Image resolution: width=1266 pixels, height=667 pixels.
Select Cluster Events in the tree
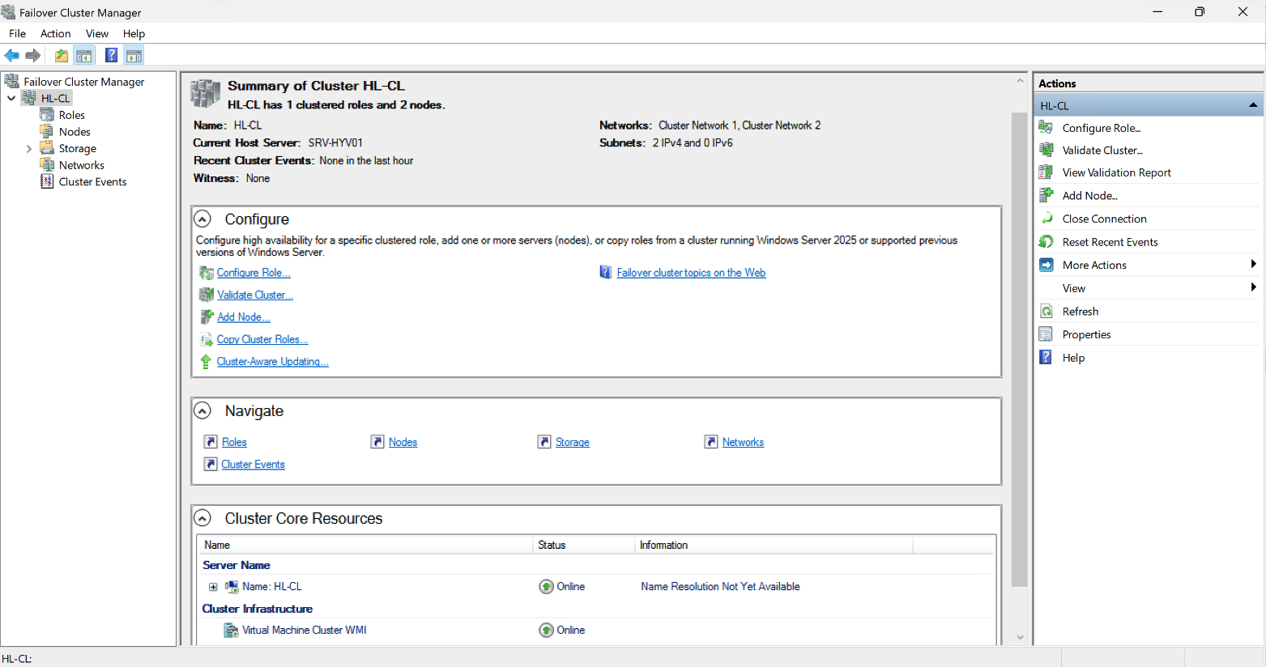pos(92,182)
